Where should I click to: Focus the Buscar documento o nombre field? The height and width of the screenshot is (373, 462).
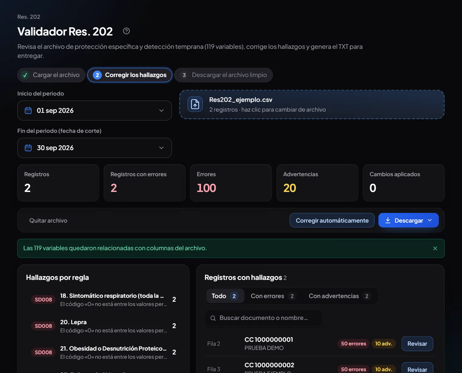click(263, 318)
